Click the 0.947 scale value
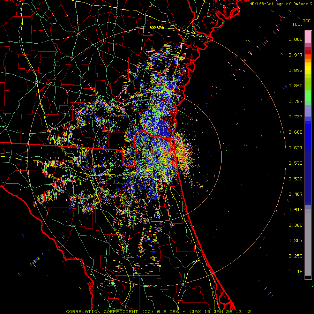 click(296, 55)
